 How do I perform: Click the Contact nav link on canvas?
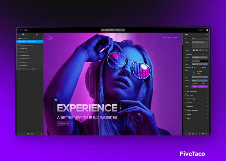point(175,37)
